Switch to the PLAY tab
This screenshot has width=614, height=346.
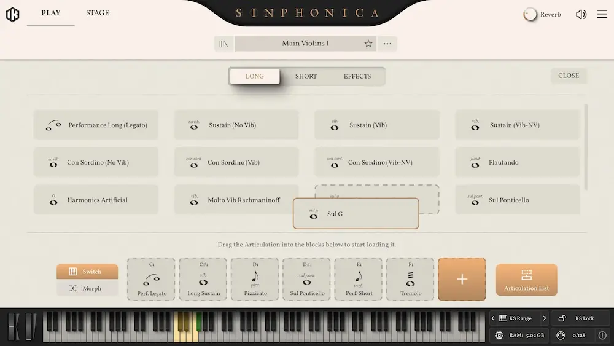click(50, 13)
